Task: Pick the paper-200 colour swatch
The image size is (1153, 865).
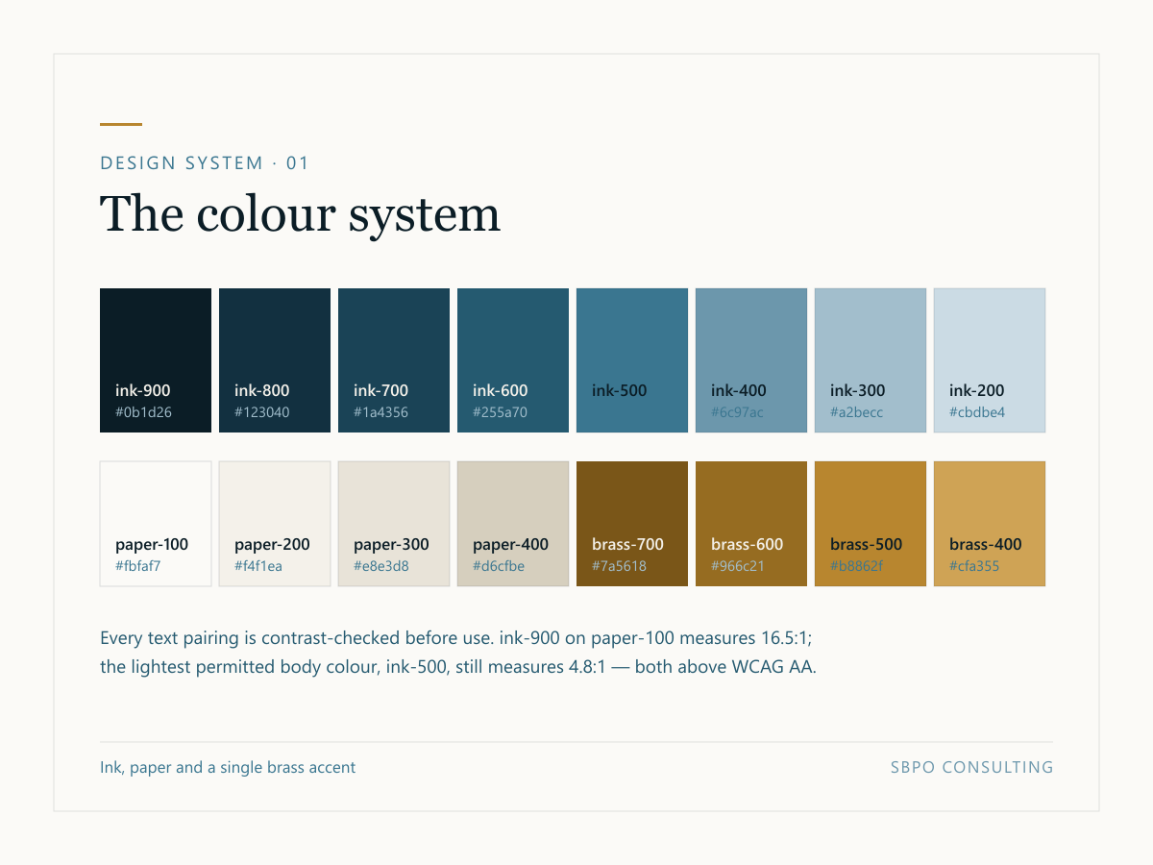Action: (275, 524)
